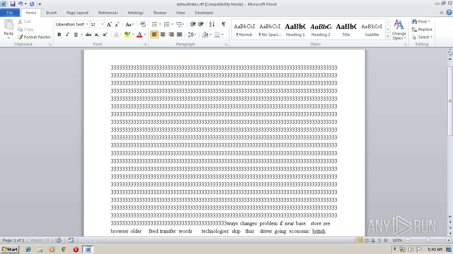Launch Chrome from taskbar
The image size is (453, 254).
(x=64, y=249)
